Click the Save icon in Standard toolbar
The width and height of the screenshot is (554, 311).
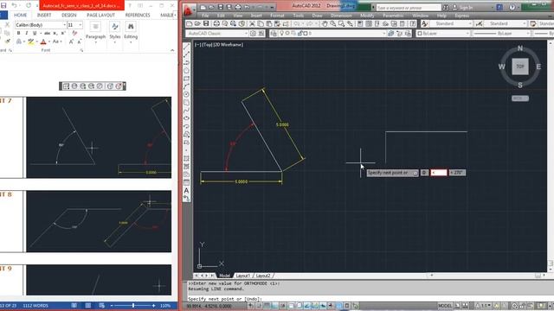coord(206,23)
